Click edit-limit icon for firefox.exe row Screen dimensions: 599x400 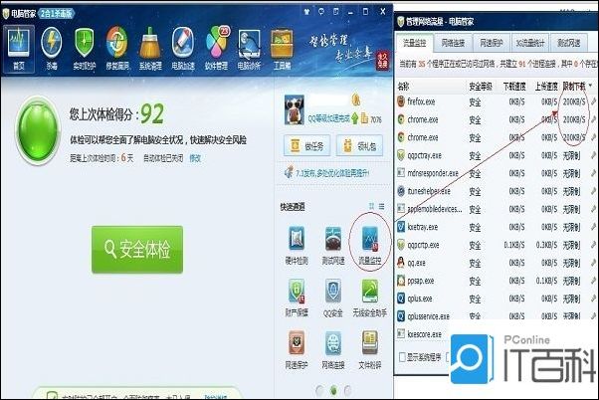coord(593,101)
